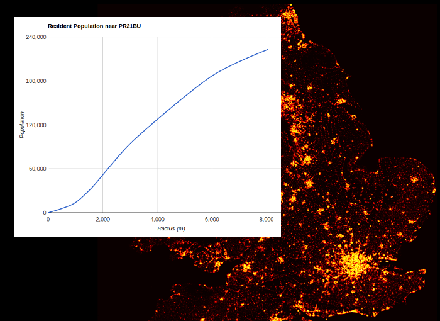Click the 60,000 y-axis label
Screen dimensions: 440x321
(37, 169)
